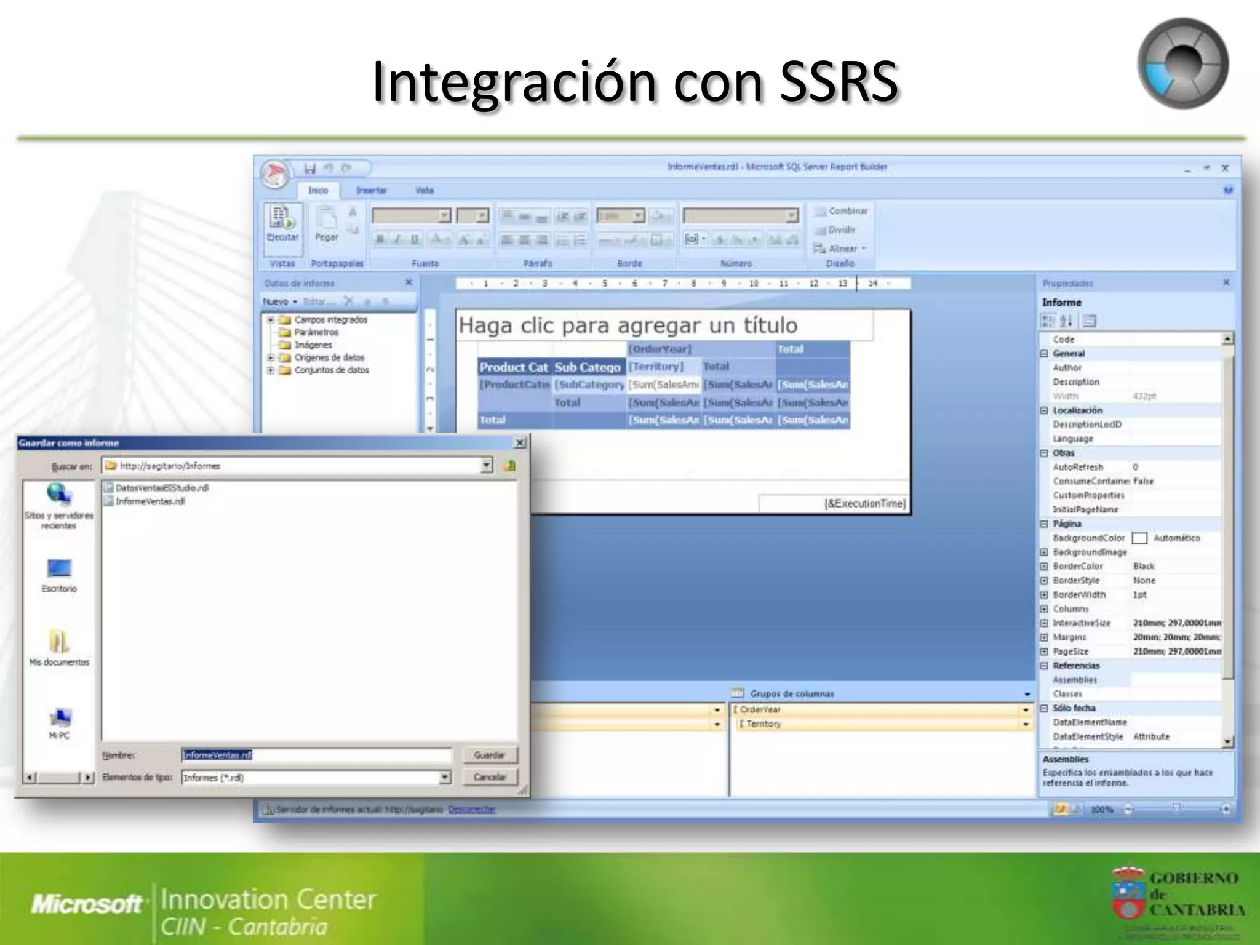Align paragraph text left
This screenshot has height=945, width=1260.
coord(507,240)
